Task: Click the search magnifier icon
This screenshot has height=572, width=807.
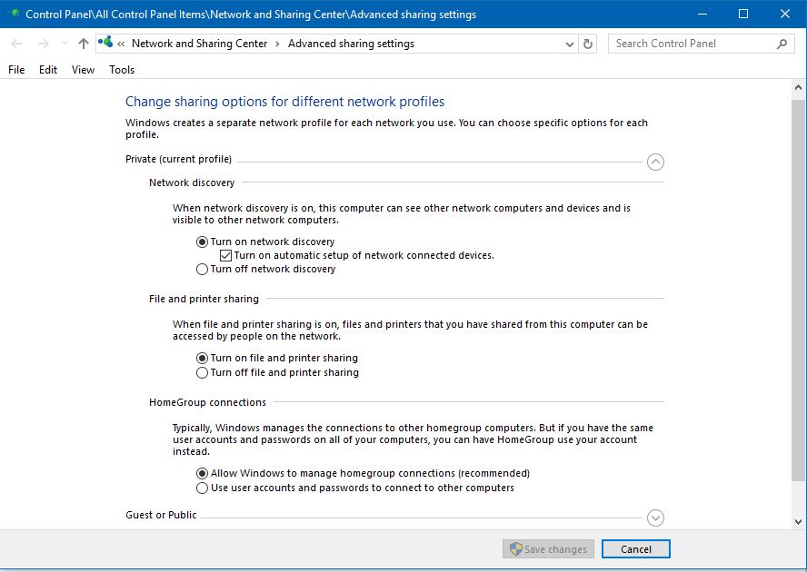Action: click(x=782, y=44)
